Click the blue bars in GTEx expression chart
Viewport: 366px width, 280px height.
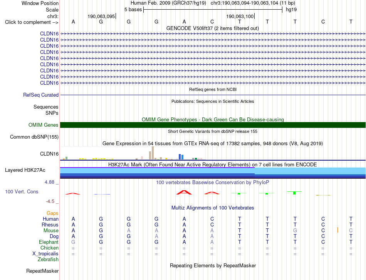tap(181, 157)
